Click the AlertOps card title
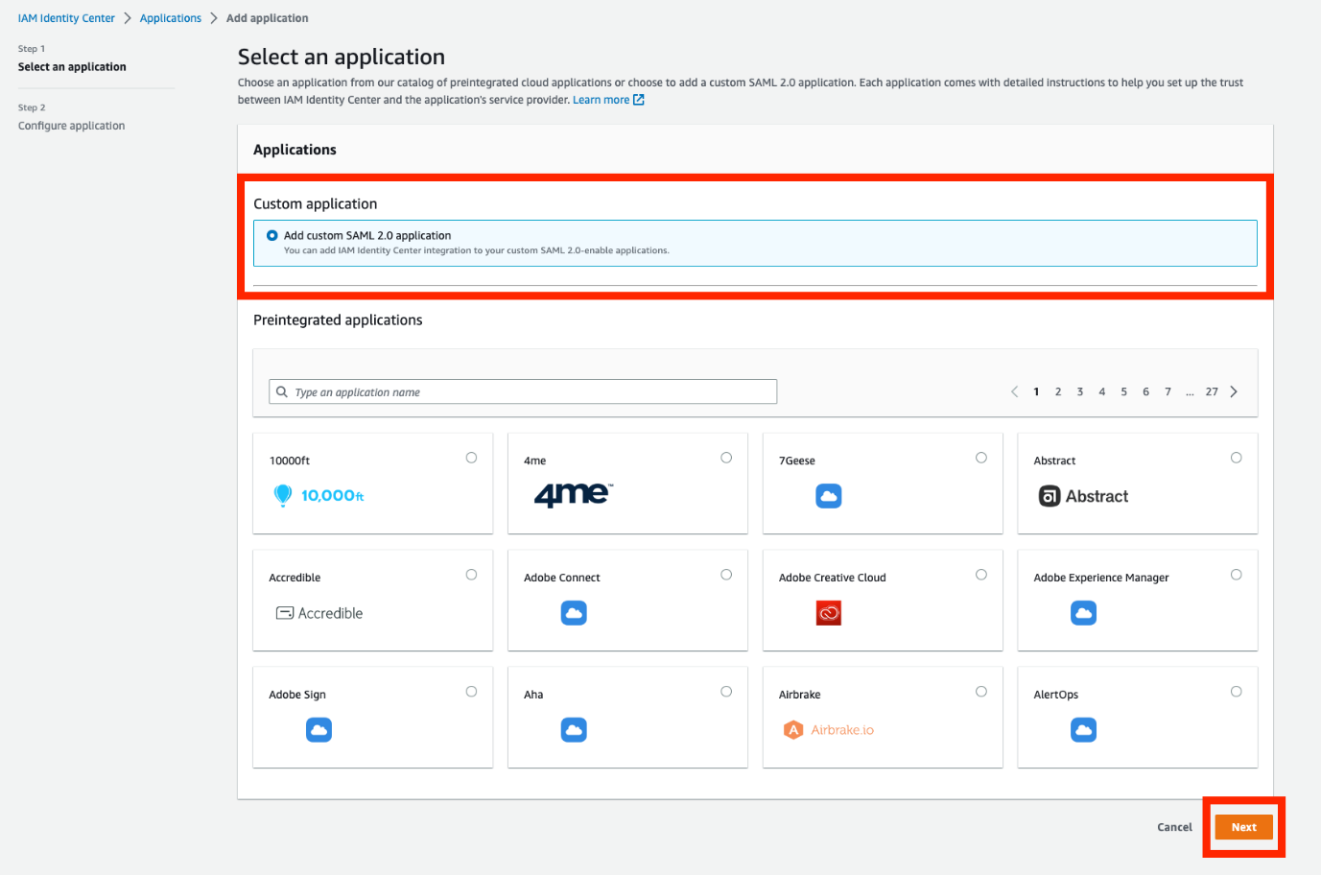Image resolution: width=1321 pixels, height=875 pixels. pos(1056,695)
